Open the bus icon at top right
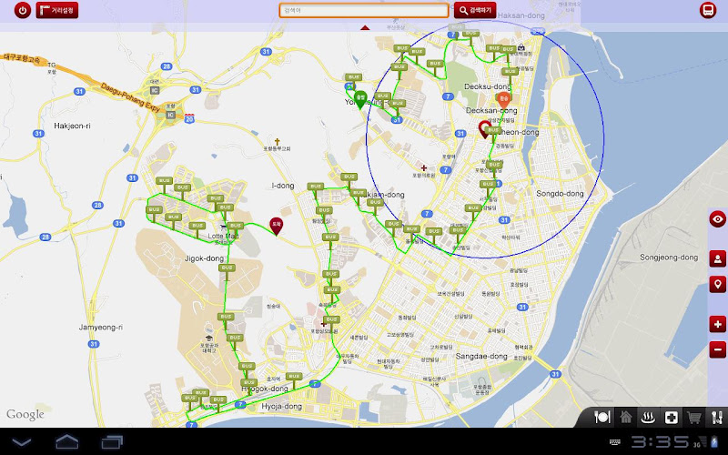 coord(708,10)
